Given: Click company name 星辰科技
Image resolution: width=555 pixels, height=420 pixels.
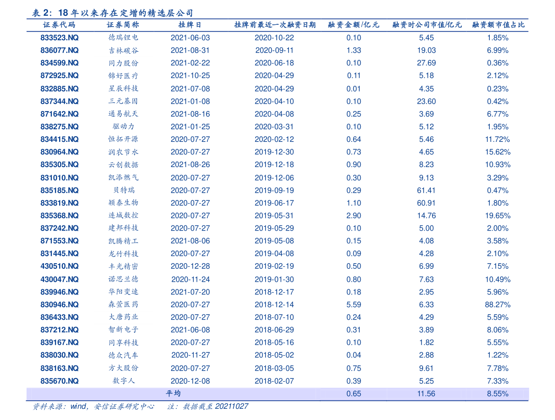Looking at the screenshot, I should coord(123,89).
